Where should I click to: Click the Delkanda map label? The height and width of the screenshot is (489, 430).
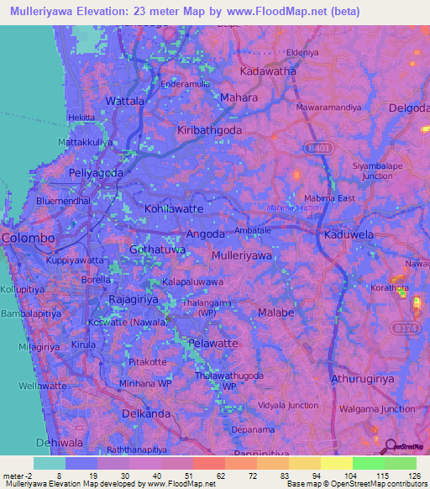146,414
